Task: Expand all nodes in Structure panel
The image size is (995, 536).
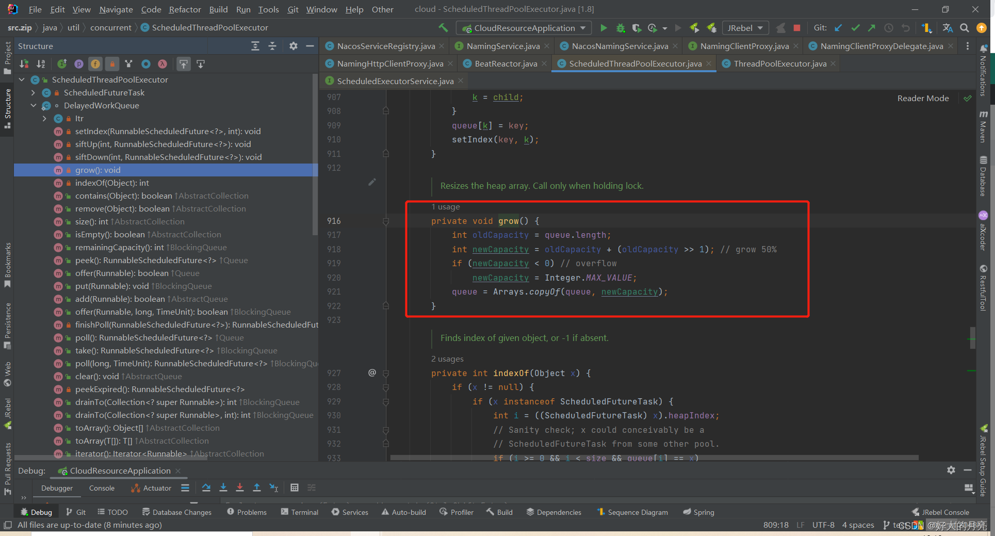Action: [255, 46]
